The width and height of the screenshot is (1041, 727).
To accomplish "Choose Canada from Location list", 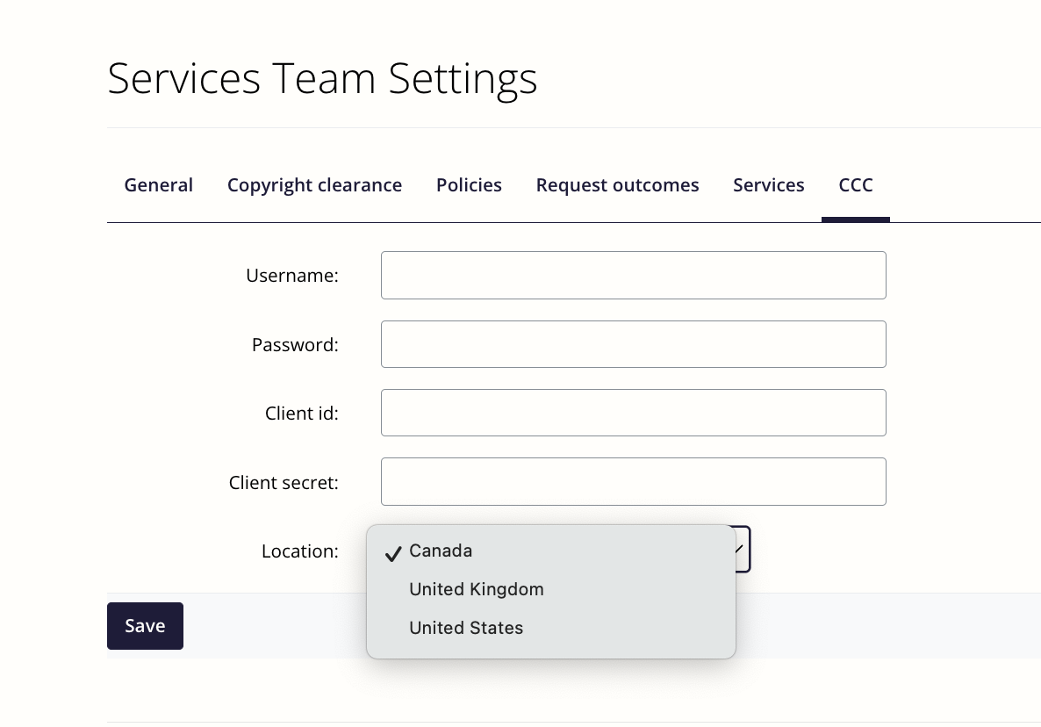I will (x=551, y=551).
